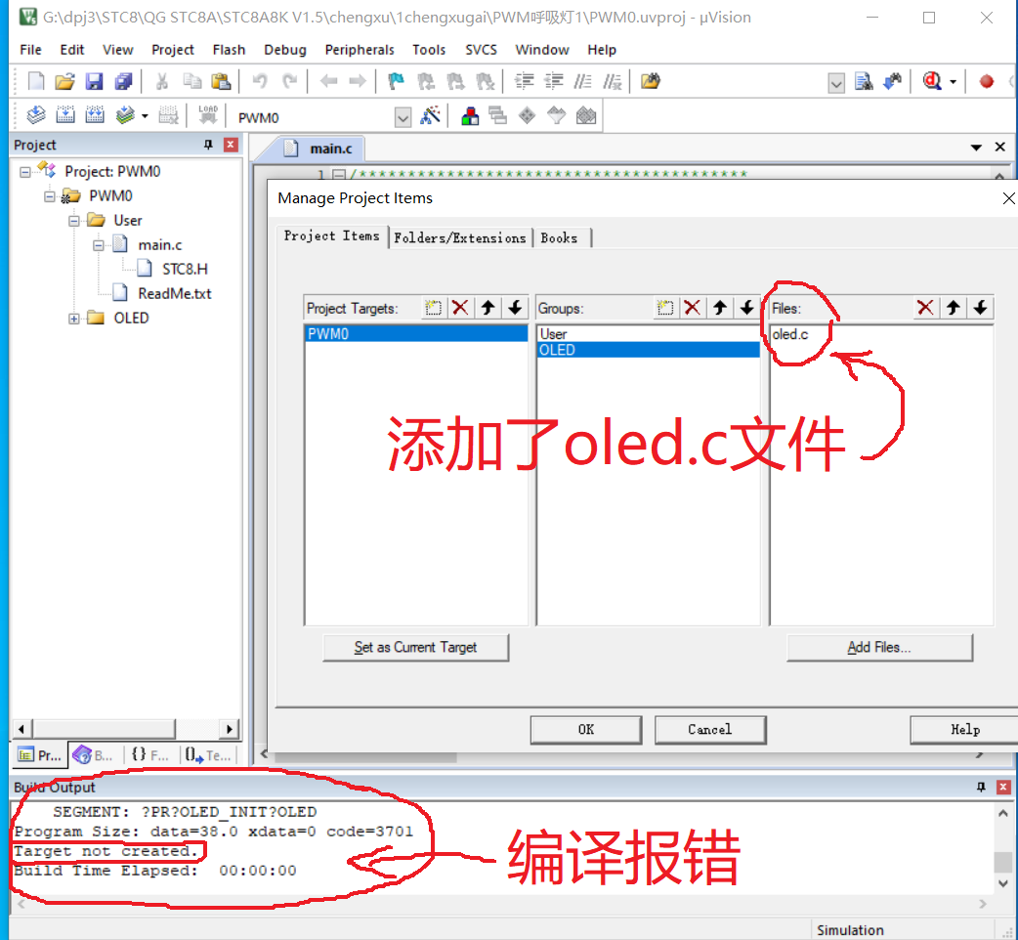Open the Peripherals menu
Image resolution: width=1018 pixels, height=940 pixels.
[x=359, y=49]
